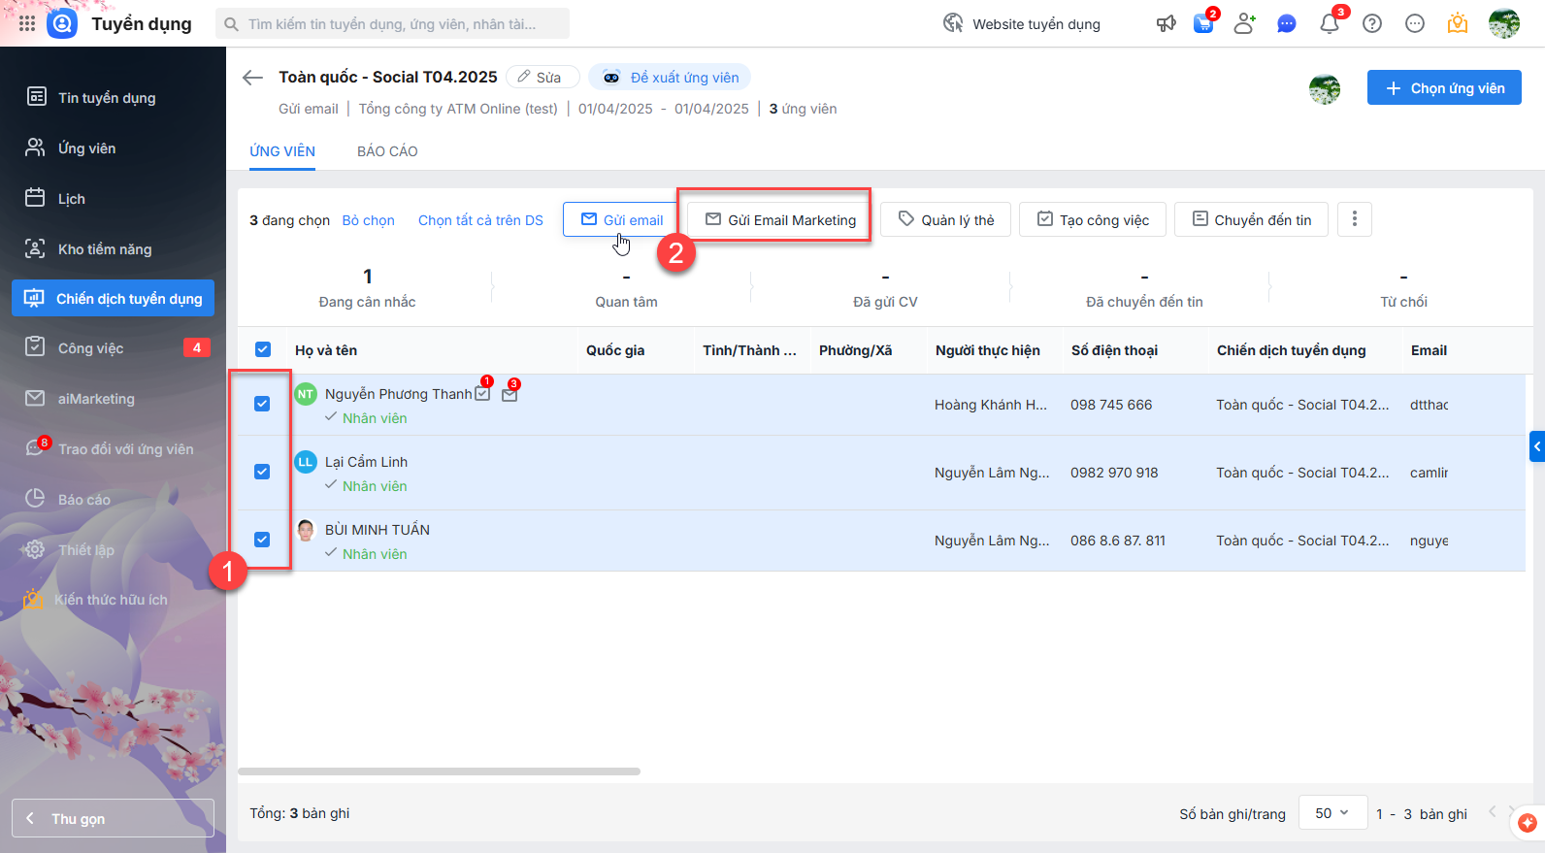Switch to the BÁO CÁO tab
The width and height of the screenshot is (1545, 853).
(x=387, y=151)
